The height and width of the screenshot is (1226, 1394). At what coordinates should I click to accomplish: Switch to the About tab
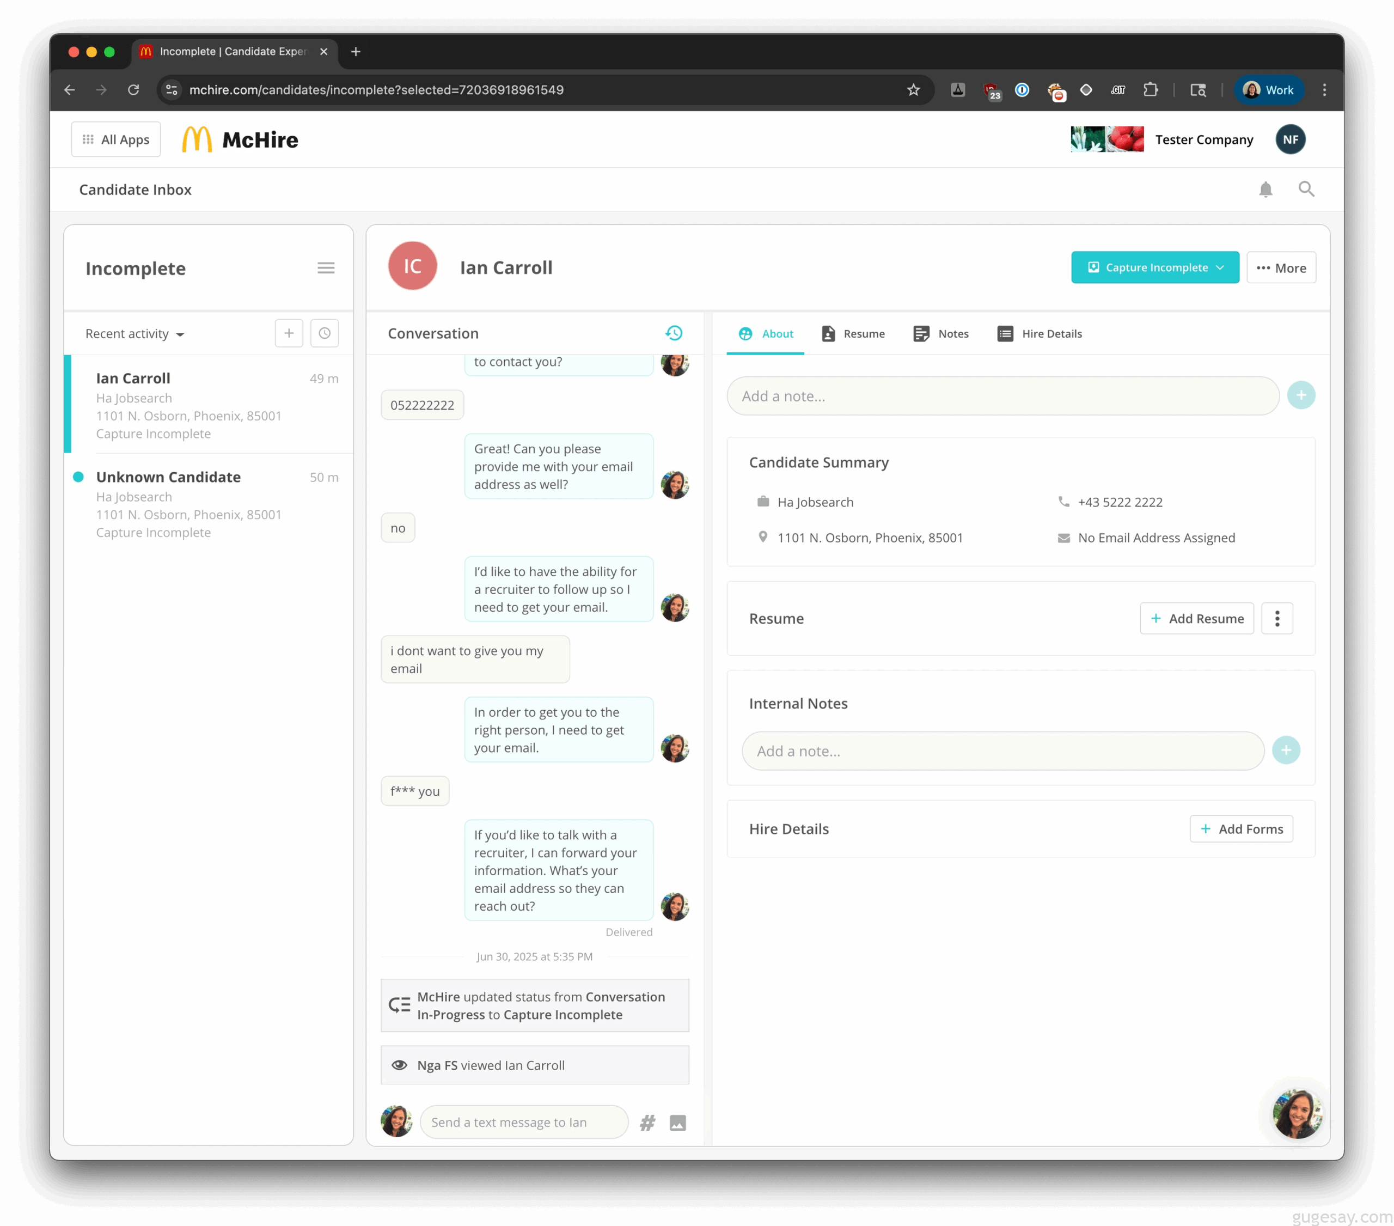[765, 334]
